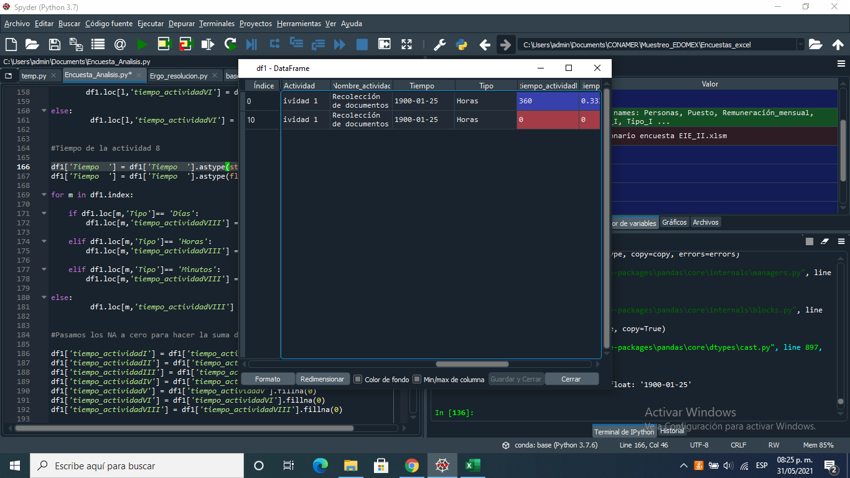The width and height of the screenshot is (850, 478).
Task: Open the PYTHONPATH manager icon
Action: (x=461, y=44)
